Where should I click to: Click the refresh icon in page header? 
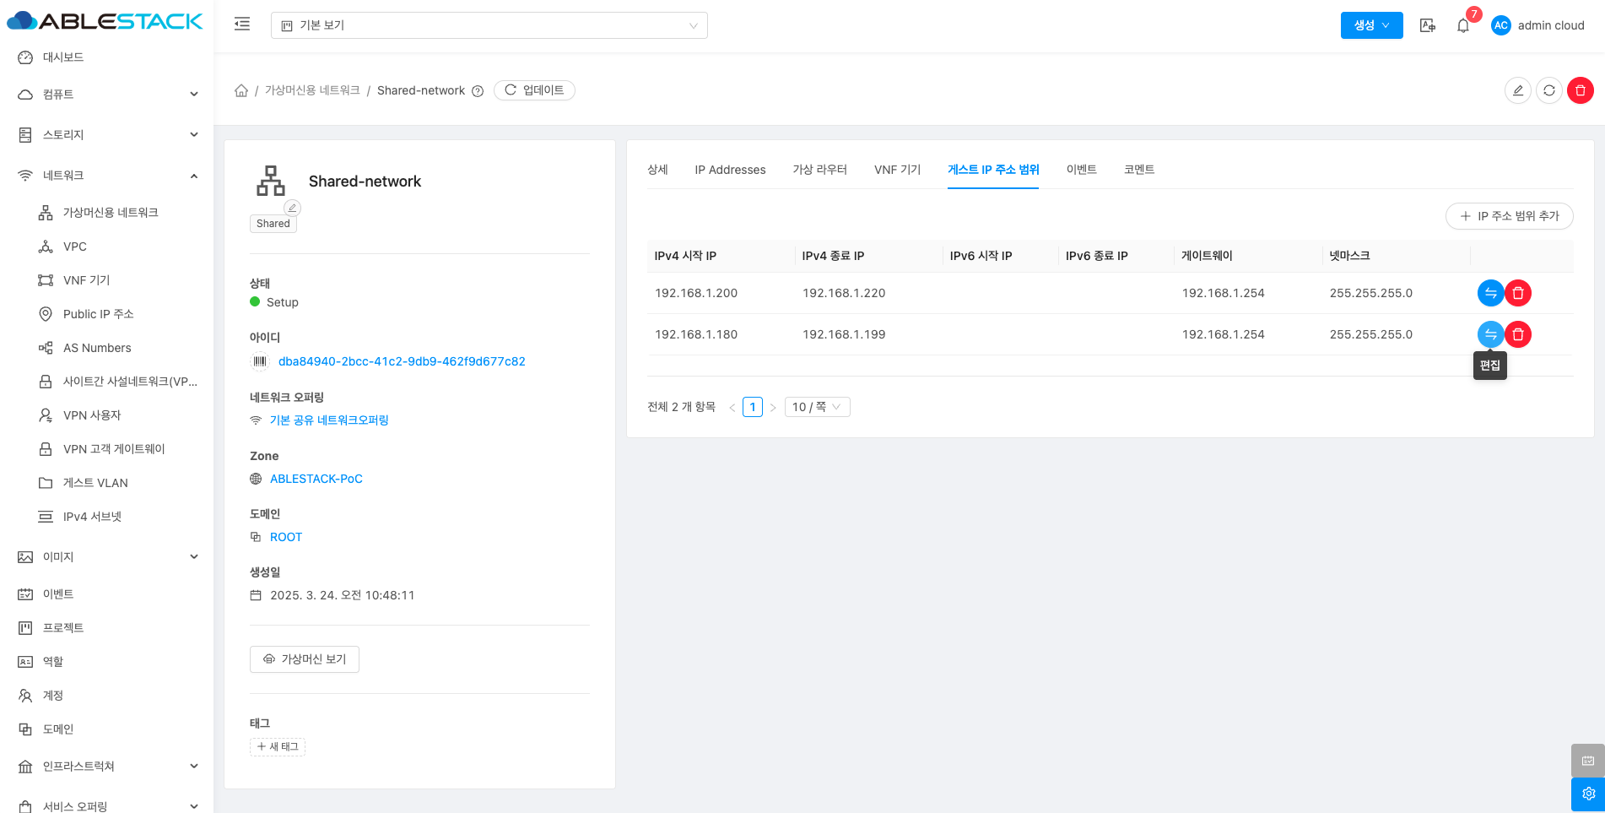(1548, 90)
